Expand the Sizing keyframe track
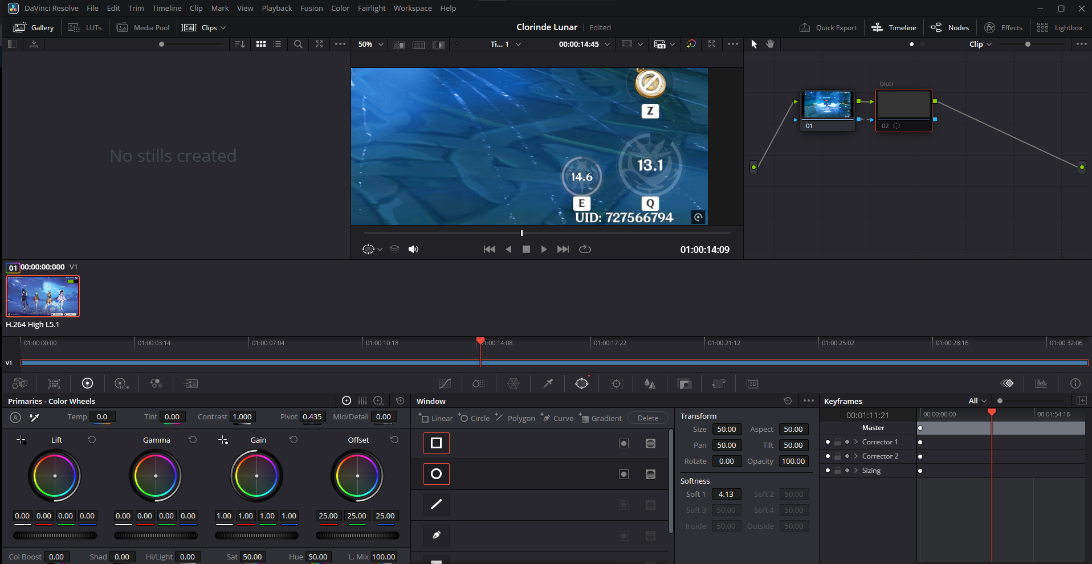The height and width of the screenshot is (564, 1092). point(856,471)
